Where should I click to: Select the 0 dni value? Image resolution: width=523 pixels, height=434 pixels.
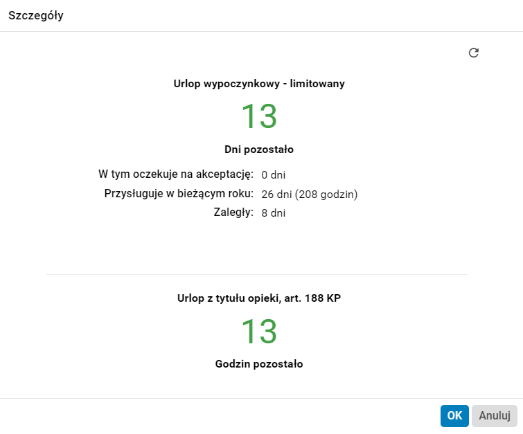click(274, 174)
